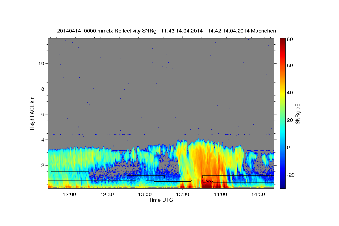Click the height tick label 6
Viewport: 339px width, 226px height.
tap(42, 114)
